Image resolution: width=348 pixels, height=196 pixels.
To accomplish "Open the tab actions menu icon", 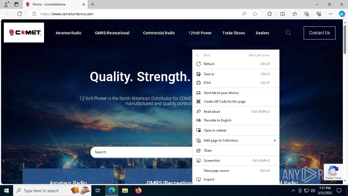I will pos(16,4).
